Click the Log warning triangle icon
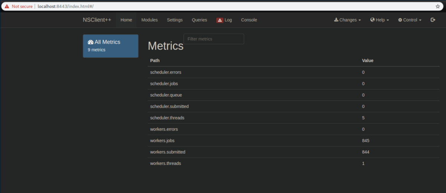Viewport: 446px width, 193px height. (x=220, y=20)
